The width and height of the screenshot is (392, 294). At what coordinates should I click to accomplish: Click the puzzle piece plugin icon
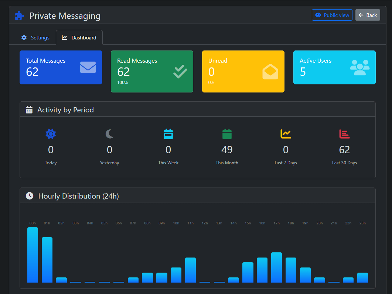click(19, 16)
